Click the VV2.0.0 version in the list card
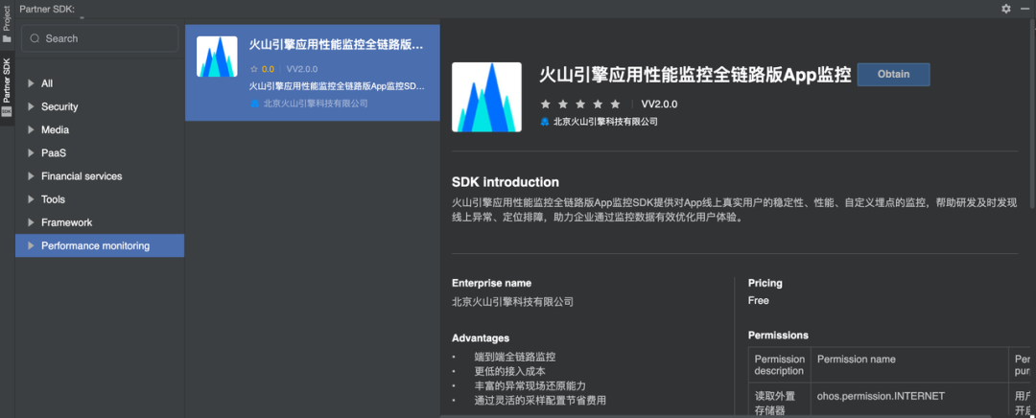Viewport: 1036px width, 418px height. click(x=302, y=69)
